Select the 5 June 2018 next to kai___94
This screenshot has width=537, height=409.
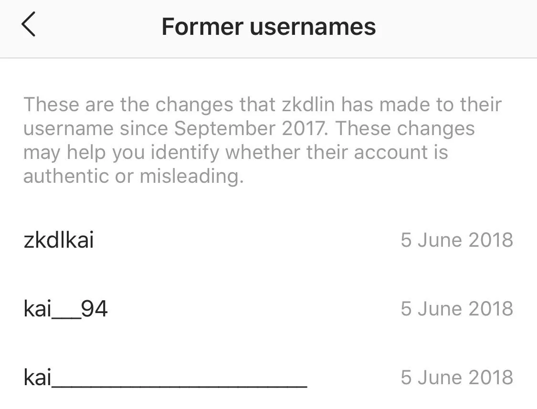[x=457, y=309]
